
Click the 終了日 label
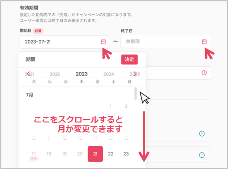click(x=126, y=31)
